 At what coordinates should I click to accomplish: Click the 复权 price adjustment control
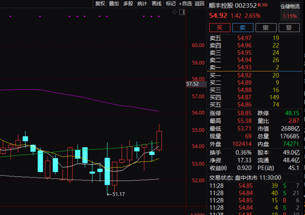[100, 4]
